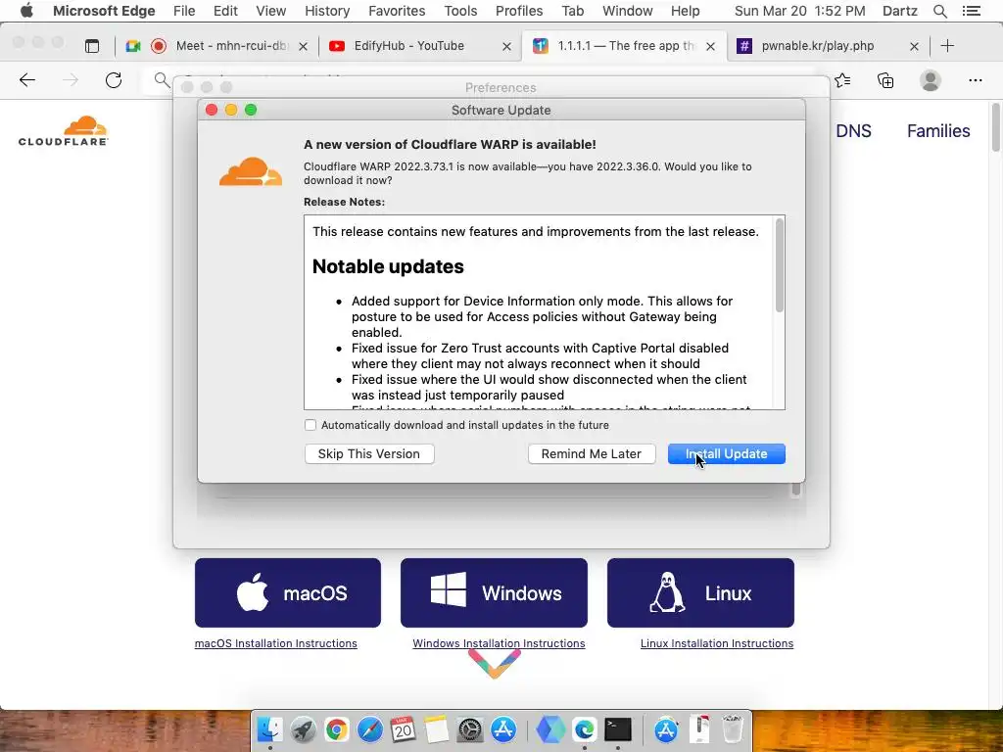Click the release notes scrollbar
1003x752 pixels.
click(779, 265)
